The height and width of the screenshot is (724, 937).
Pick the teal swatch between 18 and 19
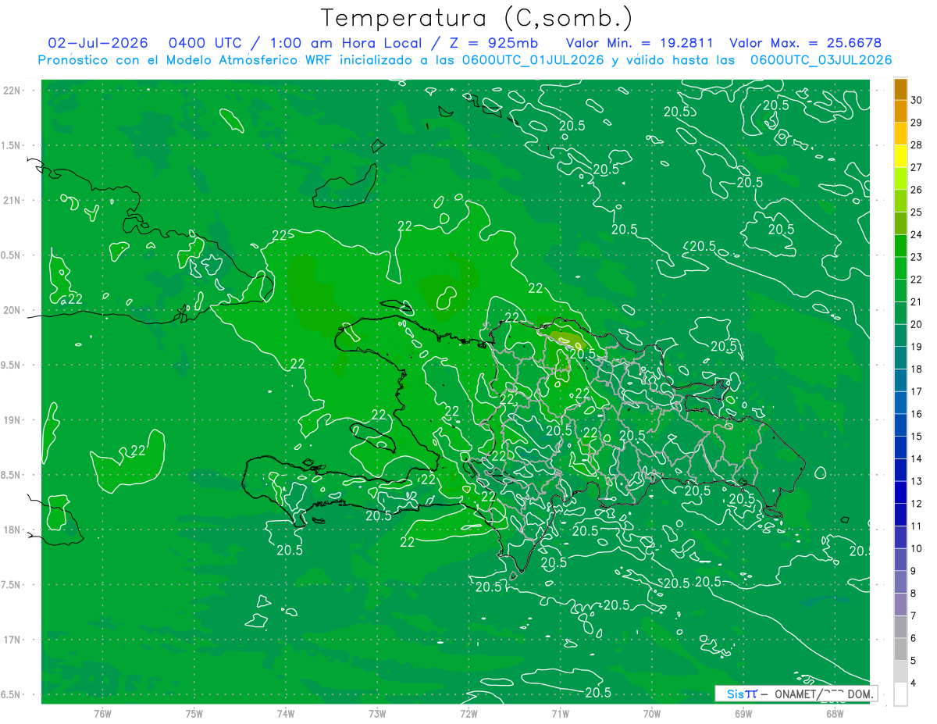(x=900, y=358)
